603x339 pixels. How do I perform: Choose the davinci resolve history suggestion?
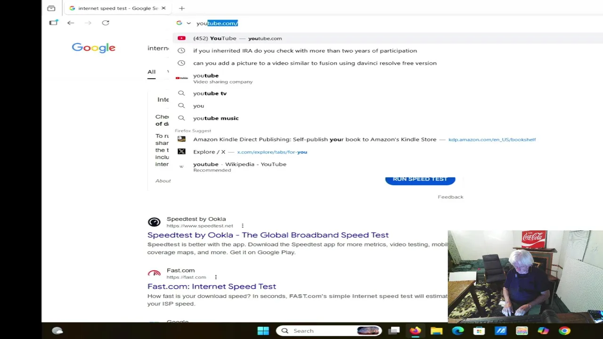pyautogui.click(x=315, y=63)
